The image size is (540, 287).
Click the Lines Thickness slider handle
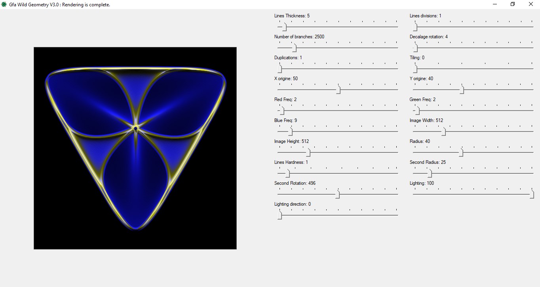(284, 27)
